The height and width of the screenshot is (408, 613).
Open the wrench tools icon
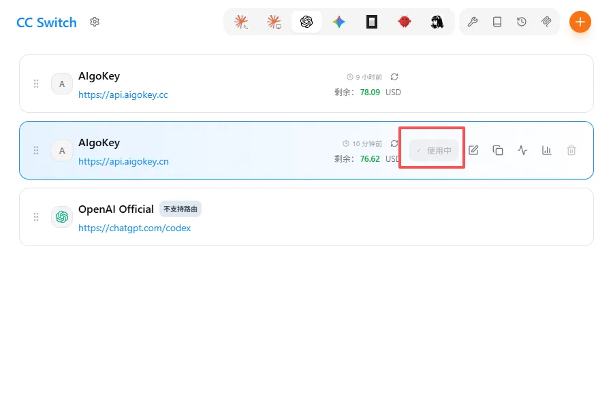[473, 22]
